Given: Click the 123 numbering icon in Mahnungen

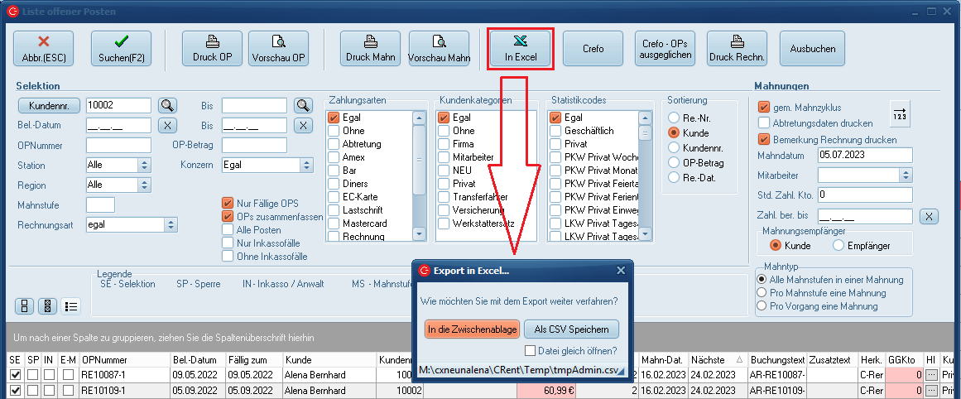Looking at the screenshot, I should tap(899, 113).
